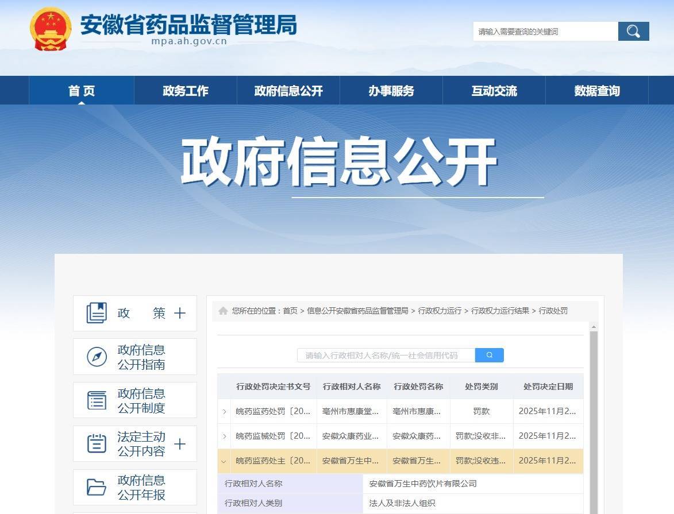Open the 行政处罚 breadcrumb link
Image resolution: width=674 pixels, height=514 pixels.
554,311
